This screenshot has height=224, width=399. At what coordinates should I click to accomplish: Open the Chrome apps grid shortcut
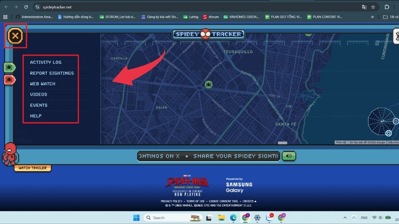tap(5, 17)
